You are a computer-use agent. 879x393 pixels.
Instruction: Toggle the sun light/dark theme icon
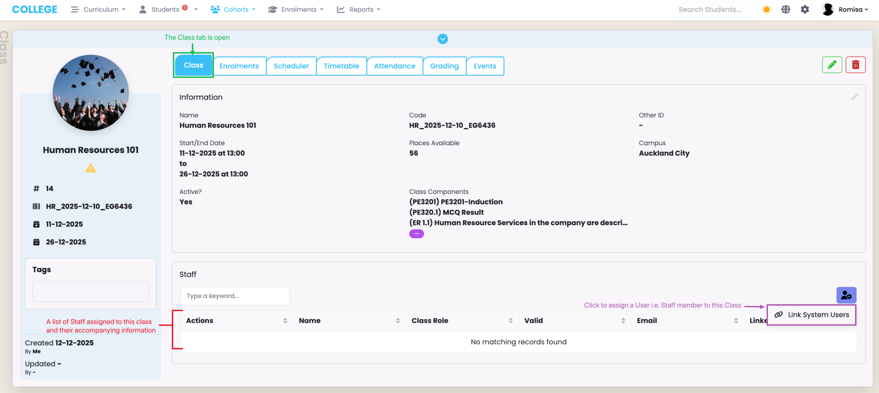766,10
